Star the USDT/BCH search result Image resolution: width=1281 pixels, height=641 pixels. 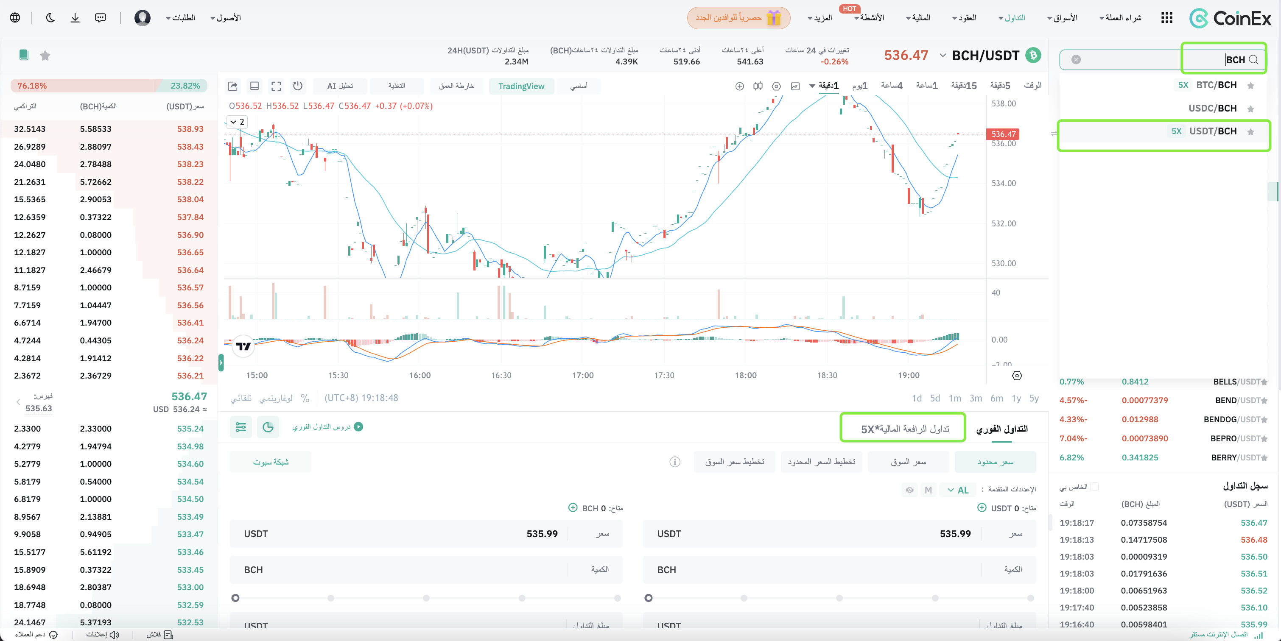[1250, 132]
